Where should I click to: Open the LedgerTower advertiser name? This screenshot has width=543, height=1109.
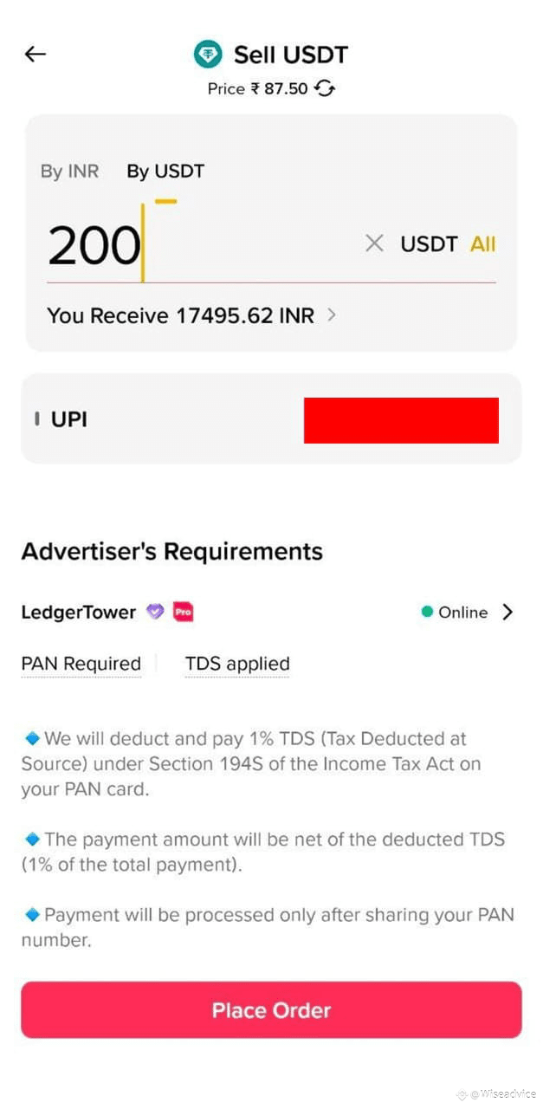[x=78, y=612]
